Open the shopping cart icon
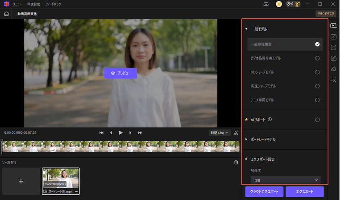Image resolution: width=340 pixels, height=200 pixels. tap(278, 4)
